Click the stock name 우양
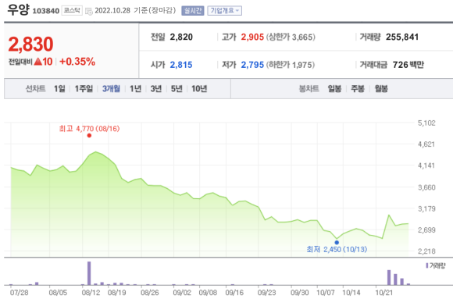 [18, 10]
